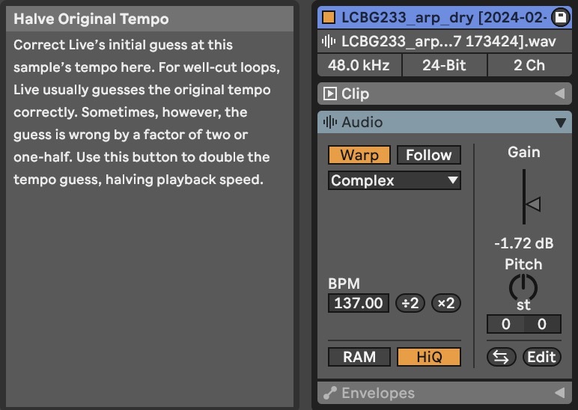Click the save clip disk icon
Screen dimensions: 578x410
(x=559, y=17)
